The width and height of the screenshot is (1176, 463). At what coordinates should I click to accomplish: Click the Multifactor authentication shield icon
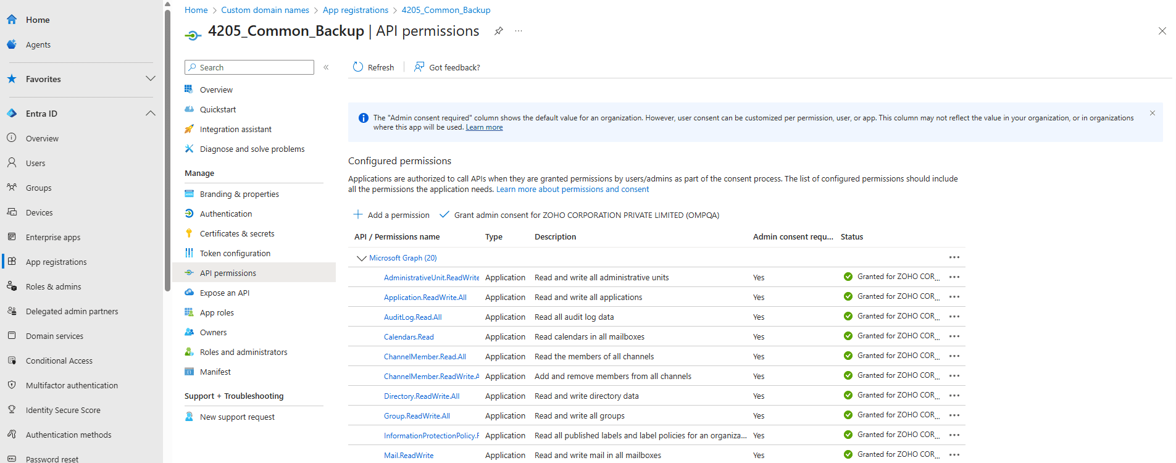(x=12, y=385)
